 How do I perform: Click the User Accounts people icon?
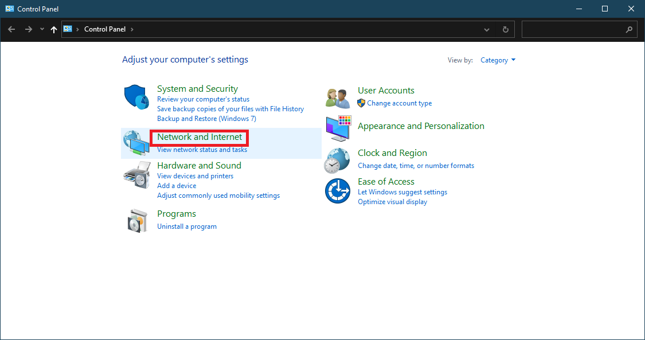pos(338,97)
